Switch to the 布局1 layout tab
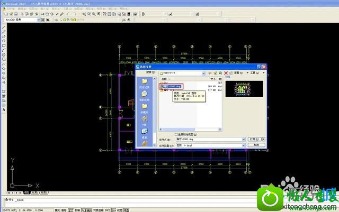This screenshot has height=212, width=339. point(35,192)
